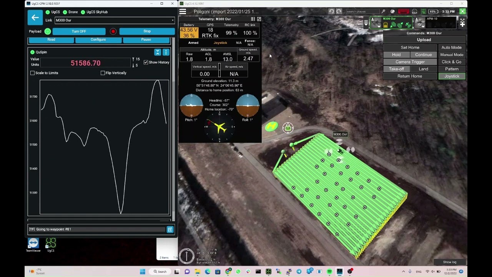The width and height of the screenshot is (492, 277).
Task: Click the Pause button in UgCS-CPM
Action: (146, 40)
